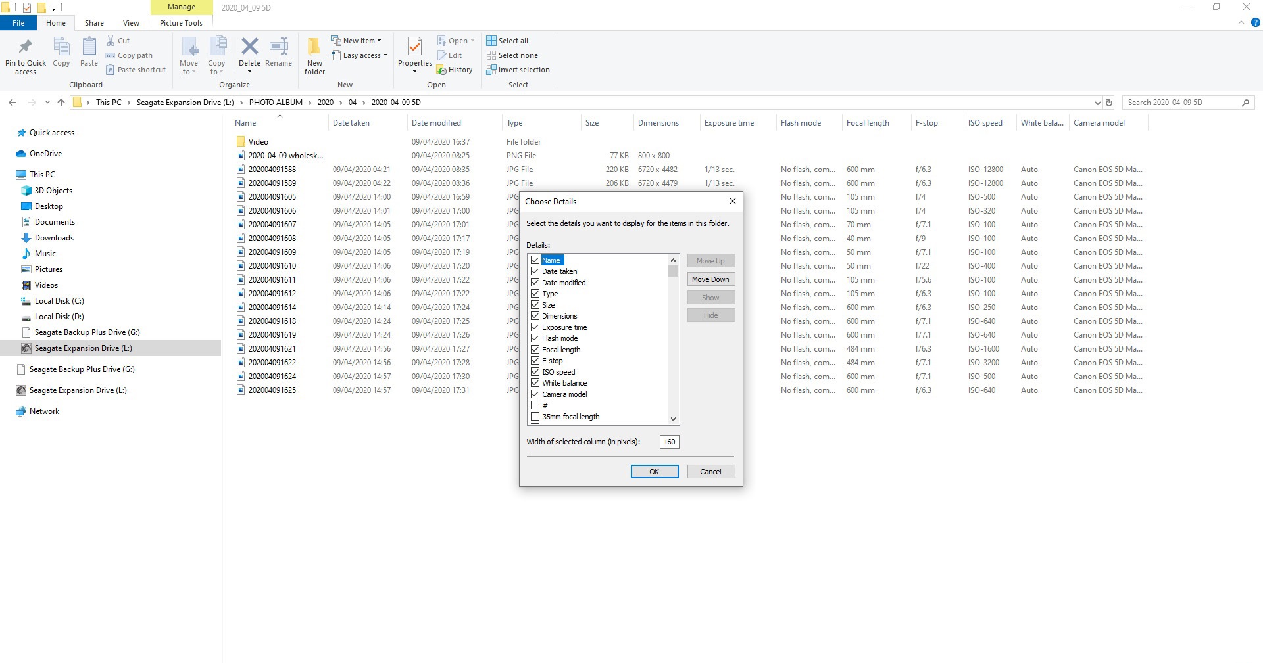
Task: Click the Refresh icon near address bar
Action: coord(1109,103)
